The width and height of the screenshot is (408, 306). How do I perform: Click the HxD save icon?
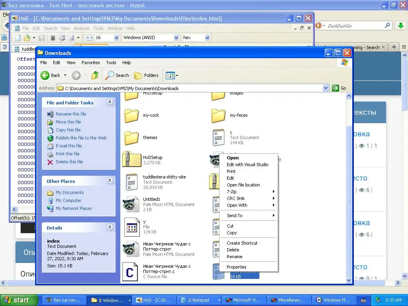[41, 38]
